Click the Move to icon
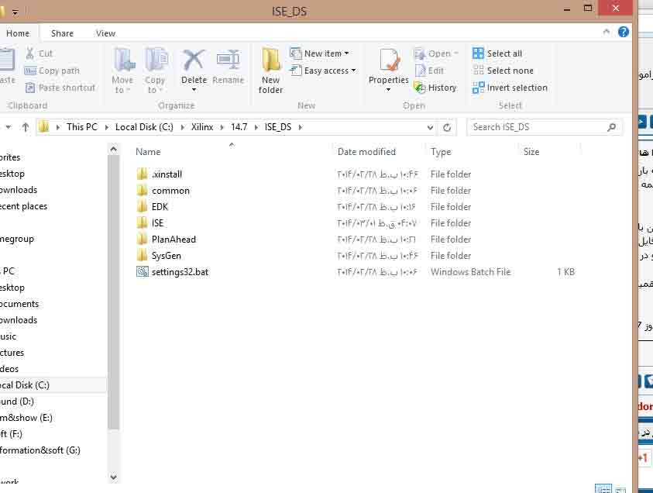 coord(124,59)
